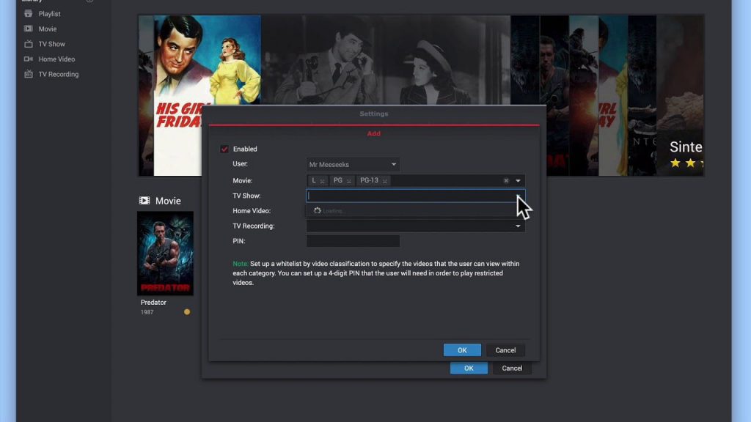This screenshot has height=422, width=751.
Task: Click the TV Show icon in the sidebar
Action: tap(29, 44)
